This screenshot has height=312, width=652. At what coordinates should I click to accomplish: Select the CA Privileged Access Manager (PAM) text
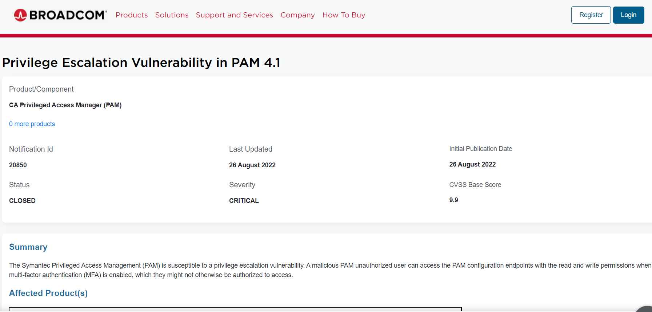pyautogui.click(x=65, y=105)
